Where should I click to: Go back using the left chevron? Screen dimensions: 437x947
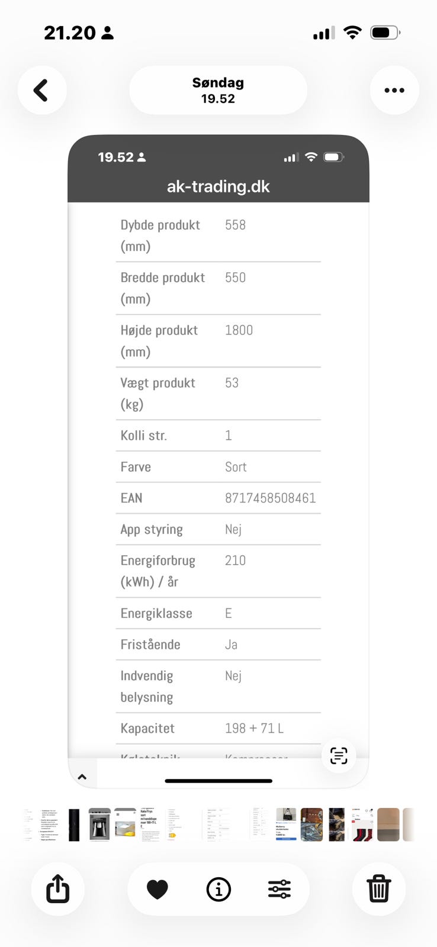pos(41,91)
